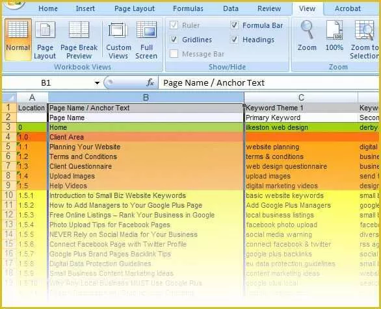This screenshot has width=381, height=309.
Task: Select 'NEVER Rely on Social Media' cell
Action: (x=146, y=234)
